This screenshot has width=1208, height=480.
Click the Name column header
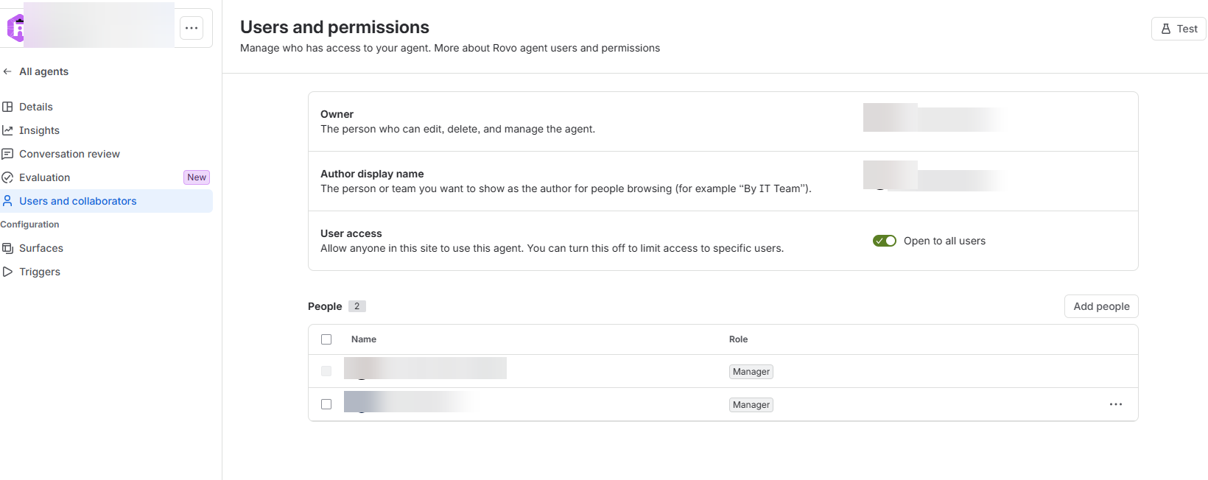pos(364,339)
